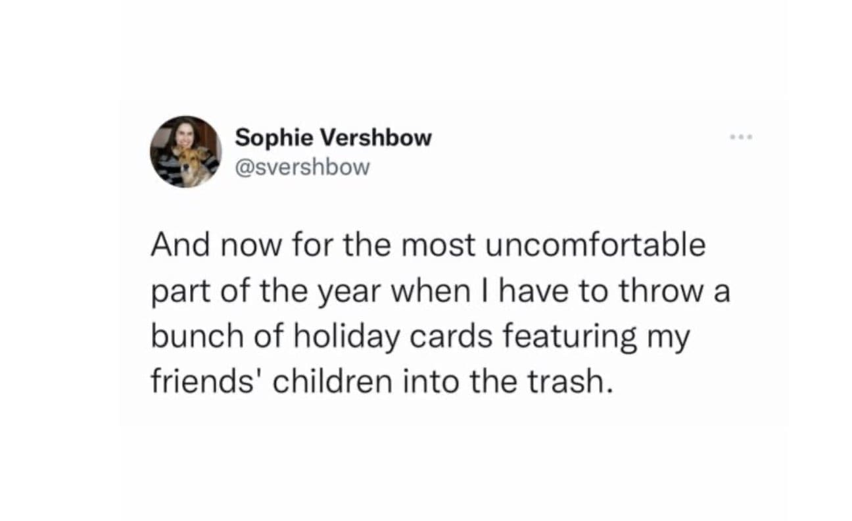Click the @svershbow handle
The width and height of the screenshot is (852, 521).
pos(302,167)
